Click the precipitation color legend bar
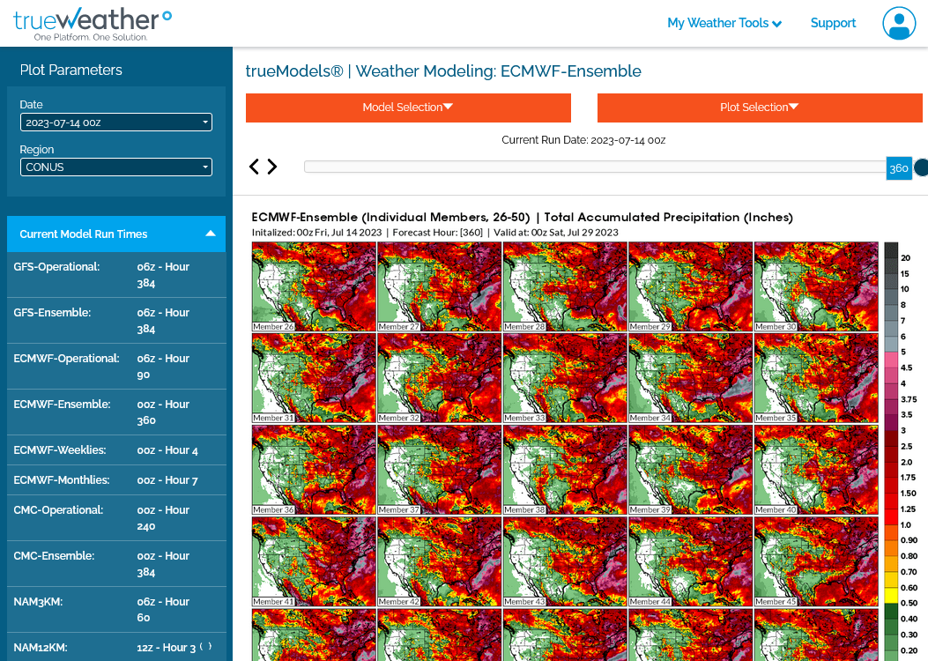This screenshot has height=661, width=928. tap(891, 451)
